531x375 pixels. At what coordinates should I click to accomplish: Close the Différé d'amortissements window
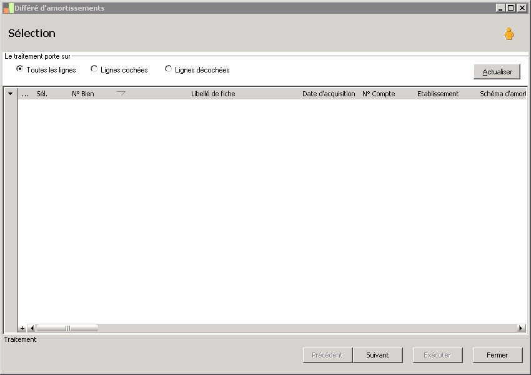(x=522, y=7)
